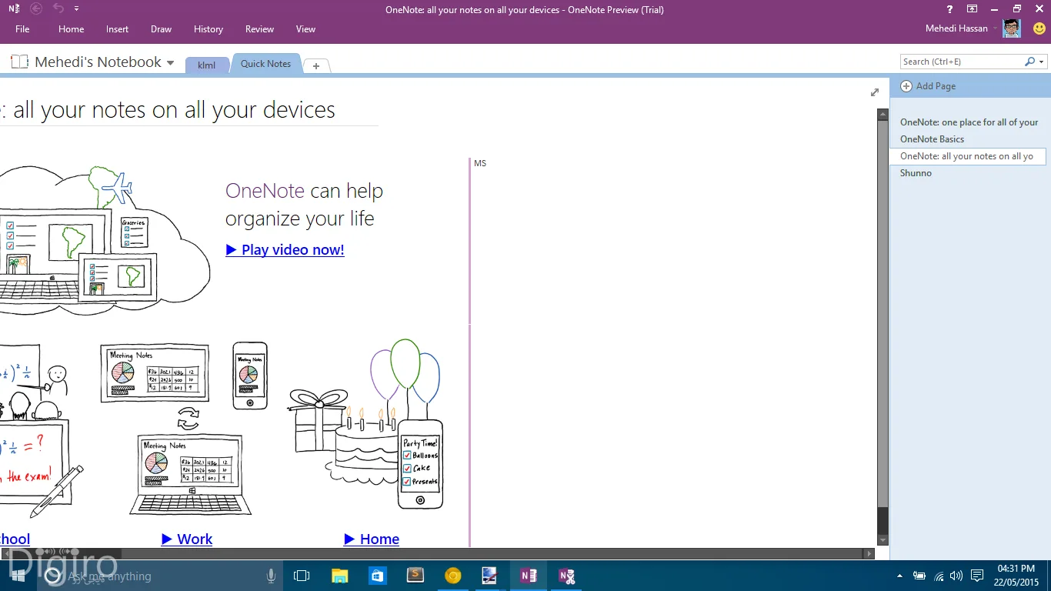The width and height of the screenshot is (1051, 591).
Task: Open the klml section tab
Action: [207, 65]
